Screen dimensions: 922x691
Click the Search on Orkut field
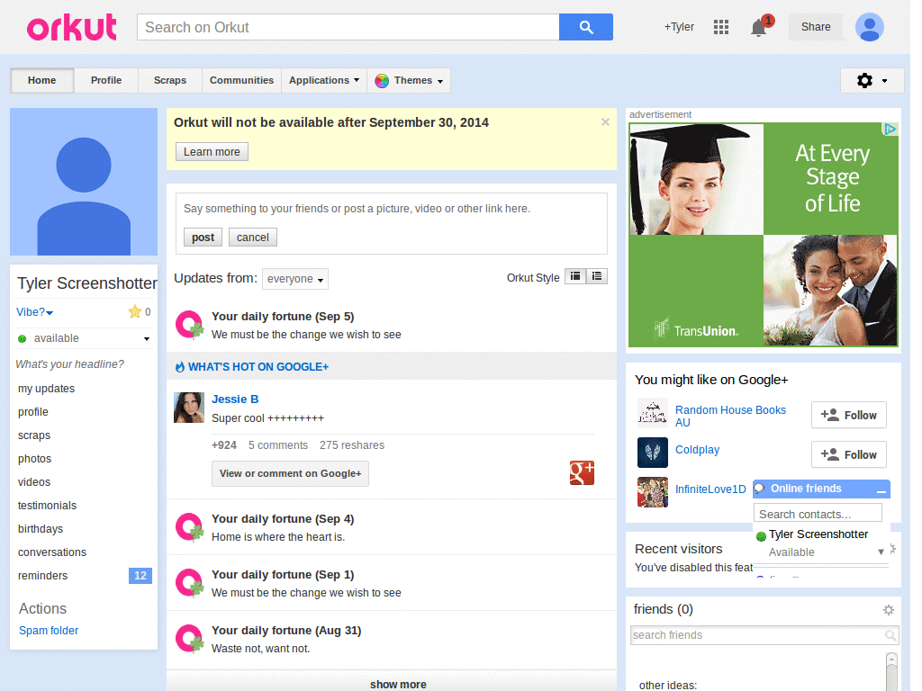(348, 27)
